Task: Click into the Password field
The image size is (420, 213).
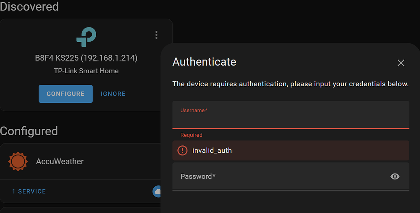Action: [280, 177]
